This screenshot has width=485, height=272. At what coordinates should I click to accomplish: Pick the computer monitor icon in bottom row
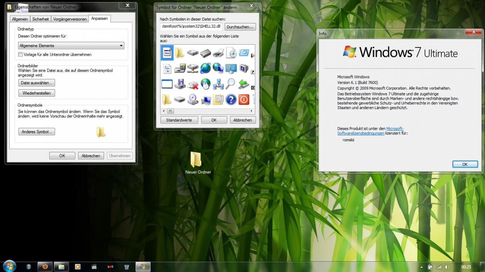[x=205, y=100]
